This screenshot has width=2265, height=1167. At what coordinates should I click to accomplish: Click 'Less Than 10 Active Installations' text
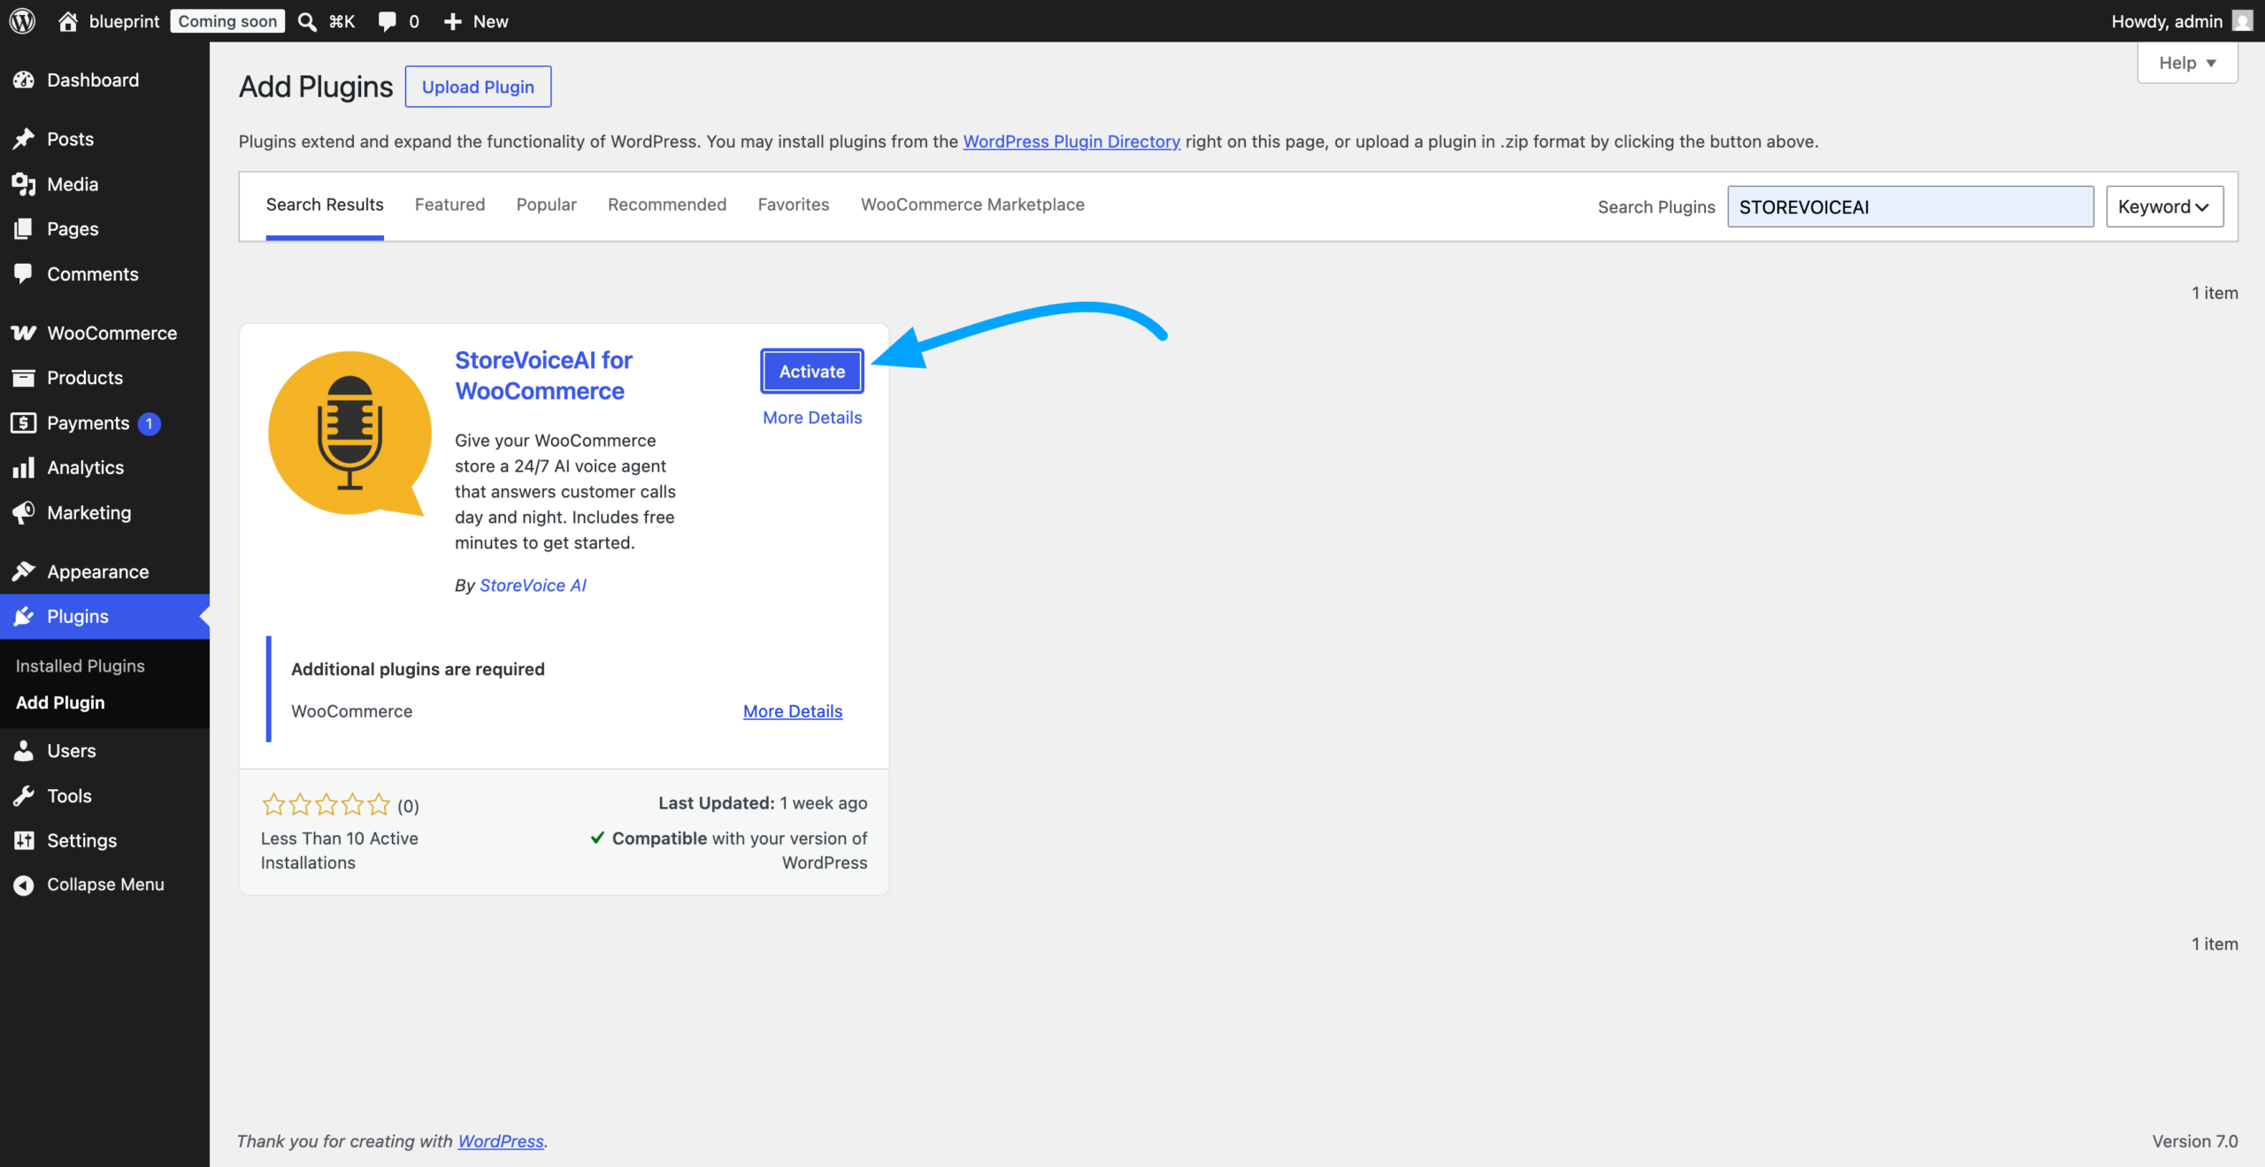pyautogui.click(x=340, y=850)
